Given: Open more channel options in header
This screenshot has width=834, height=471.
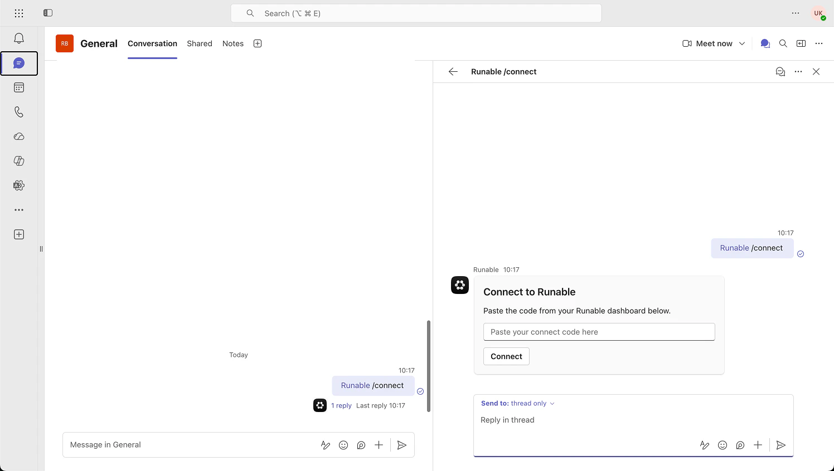Looking at the screenshot, I should point(819,43).
